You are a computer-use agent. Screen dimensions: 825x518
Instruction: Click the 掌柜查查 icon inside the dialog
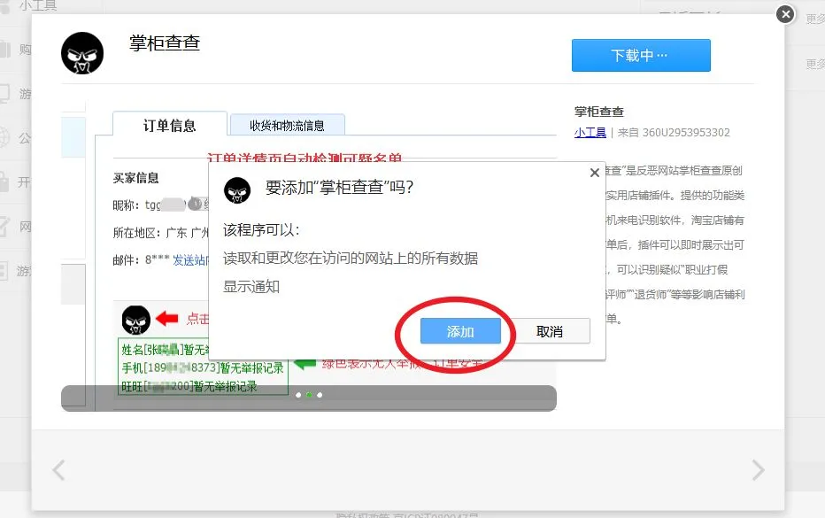[237, 190]
